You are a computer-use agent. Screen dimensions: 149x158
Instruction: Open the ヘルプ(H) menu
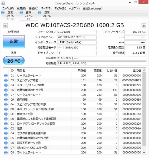(x=74, y=8)
